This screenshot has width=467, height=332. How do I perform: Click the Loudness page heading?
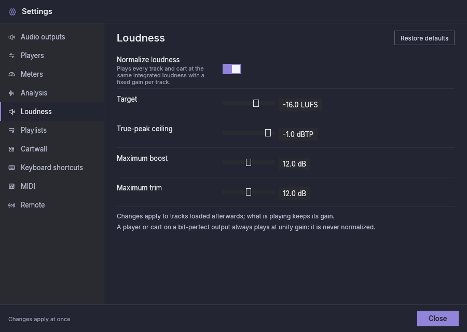click(x=141, y=38)
